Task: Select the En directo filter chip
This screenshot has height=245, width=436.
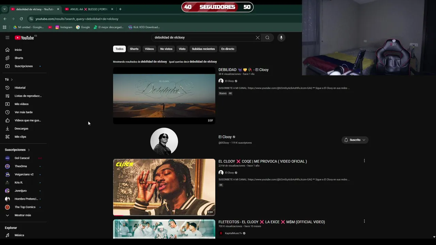Action: 228,49
